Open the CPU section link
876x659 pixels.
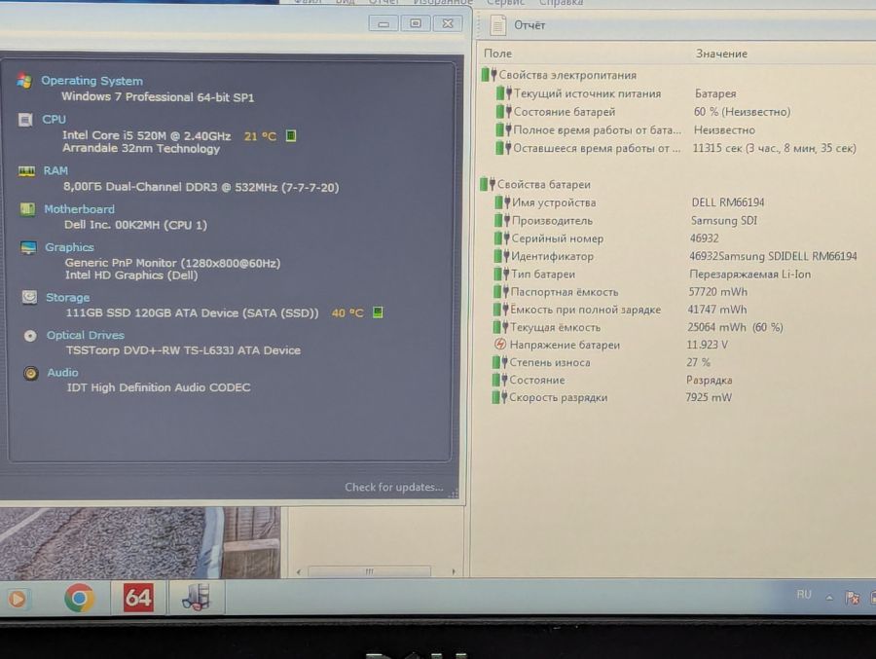pos(54,120)
